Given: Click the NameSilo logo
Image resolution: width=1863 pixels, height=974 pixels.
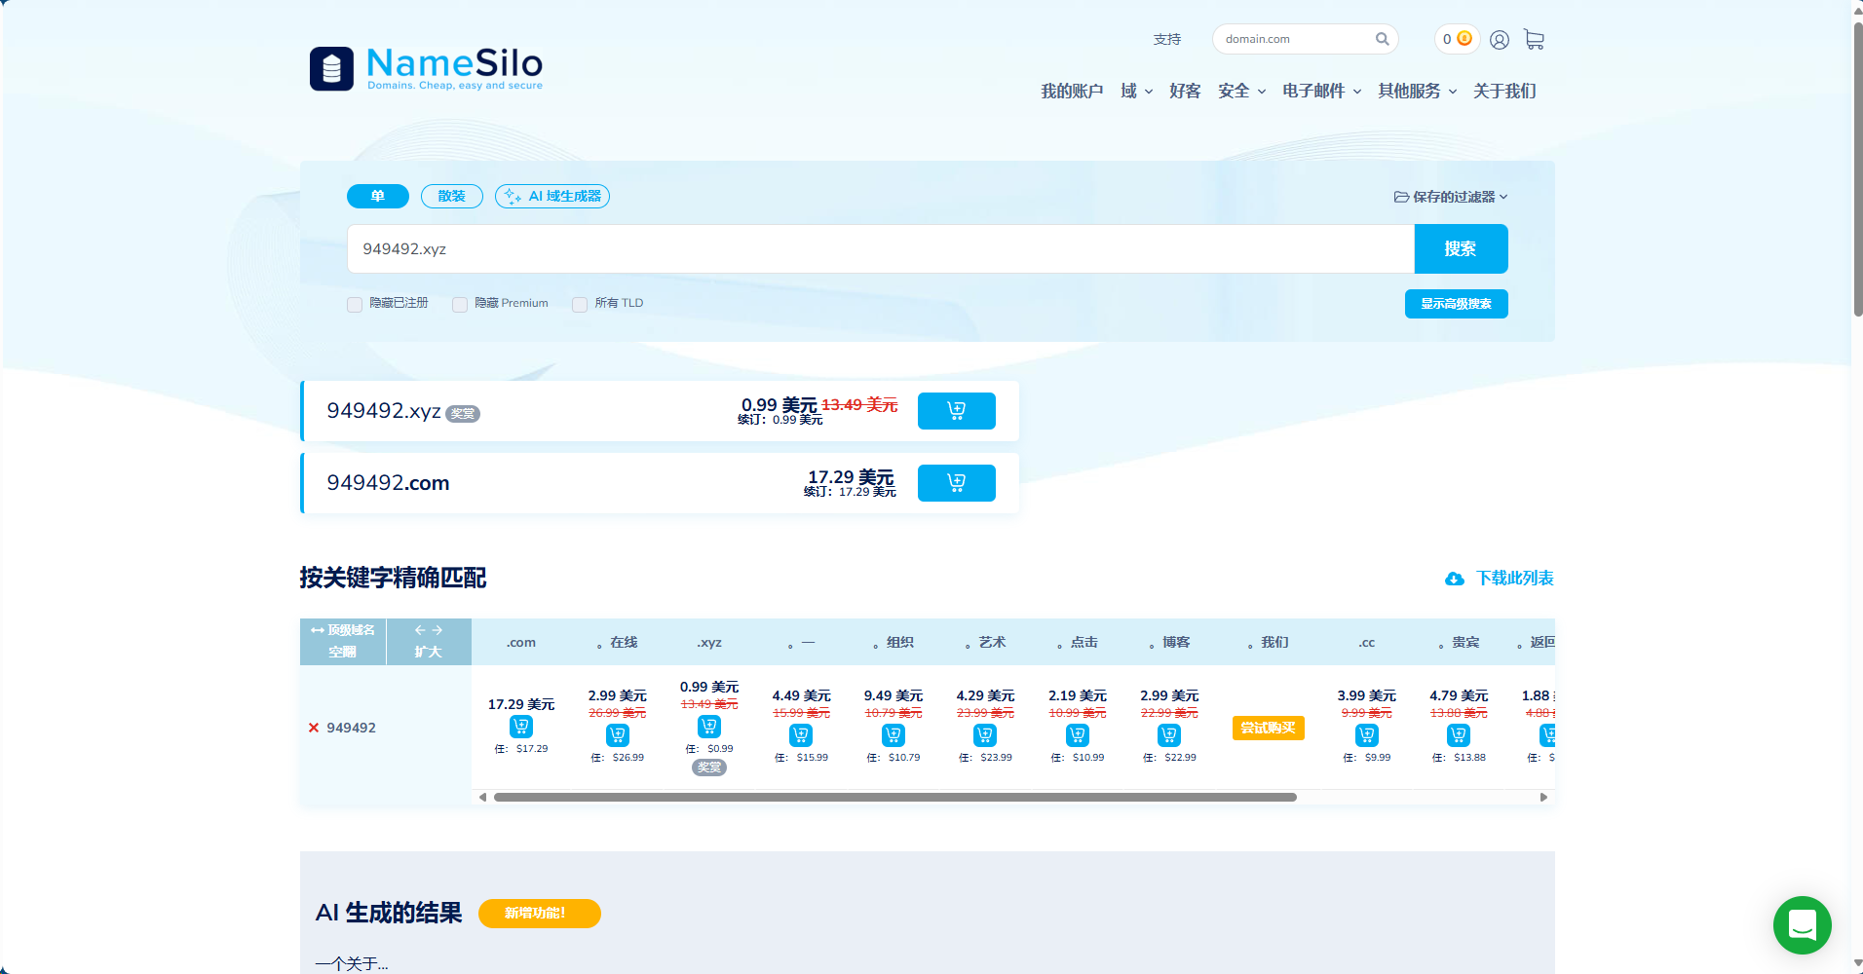Looking at the screenshot, I should pos(426,68).
